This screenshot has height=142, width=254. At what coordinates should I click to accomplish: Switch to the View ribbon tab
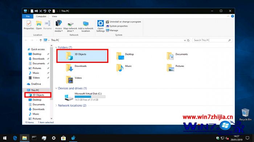click(54, 16)
